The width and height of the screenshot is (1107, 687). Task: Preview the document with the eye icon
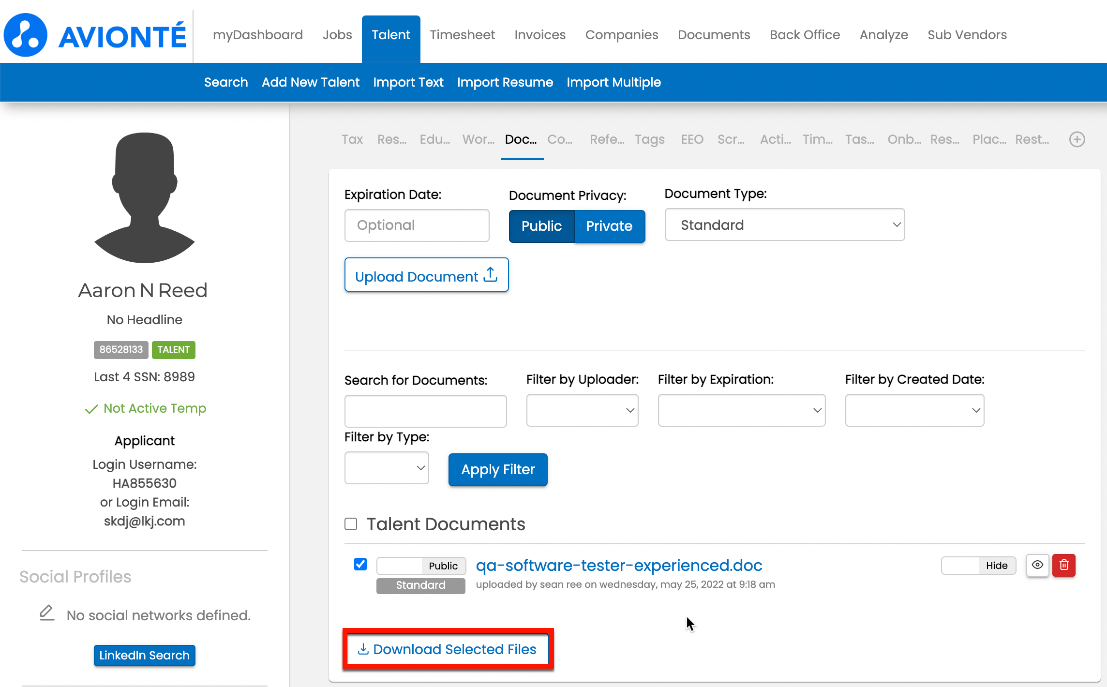pyautogui.click(x=1037, y=565)
